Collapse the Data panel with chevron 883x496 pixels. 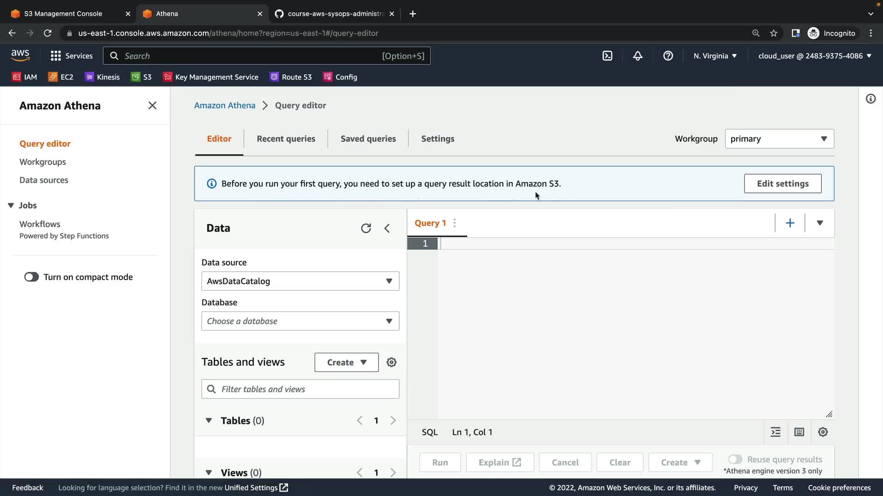387,228
